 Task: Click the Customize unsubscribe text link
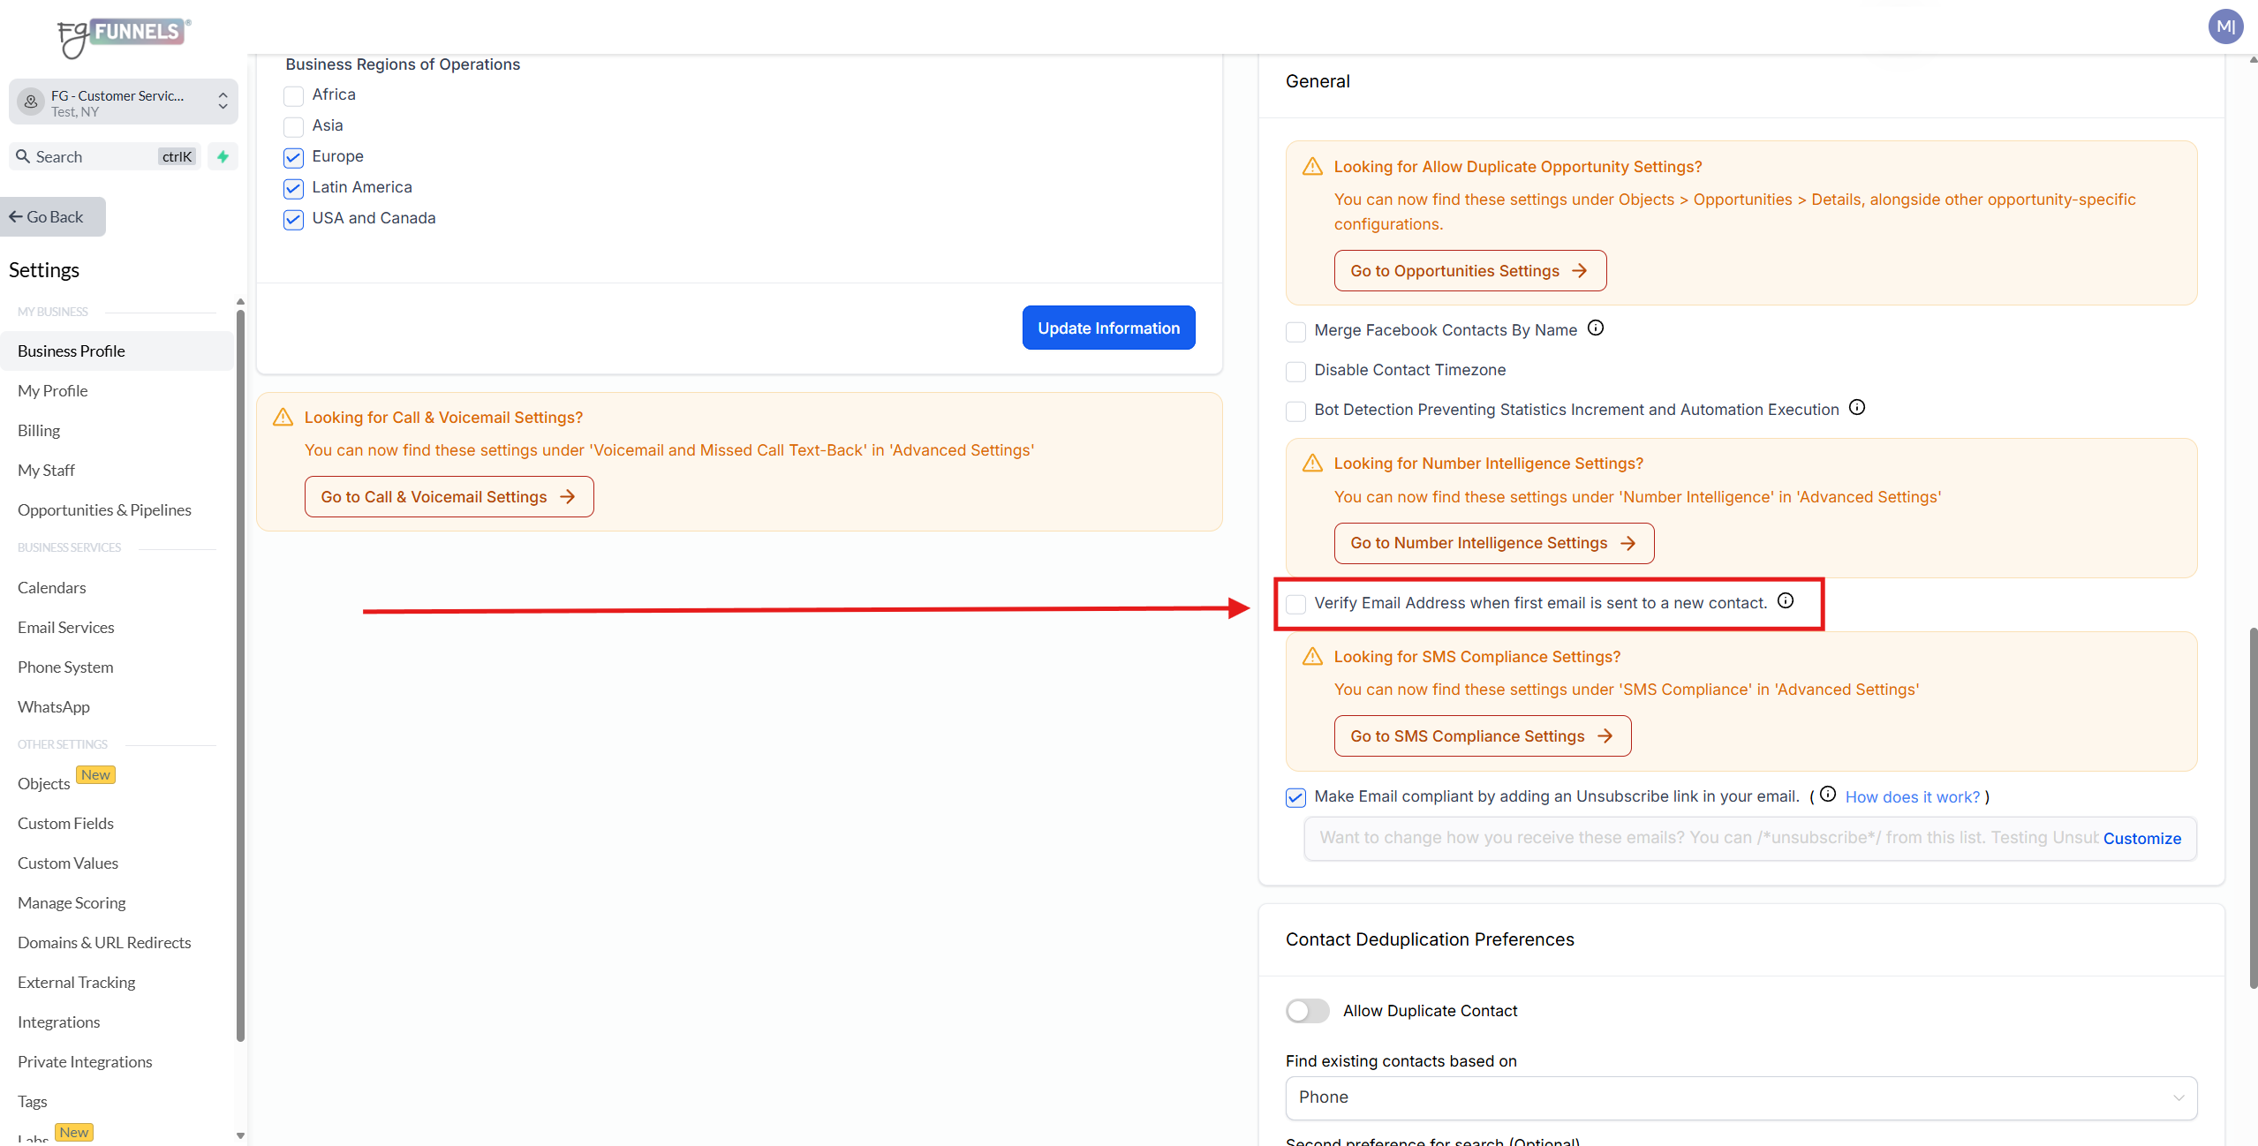(2141, 839)
